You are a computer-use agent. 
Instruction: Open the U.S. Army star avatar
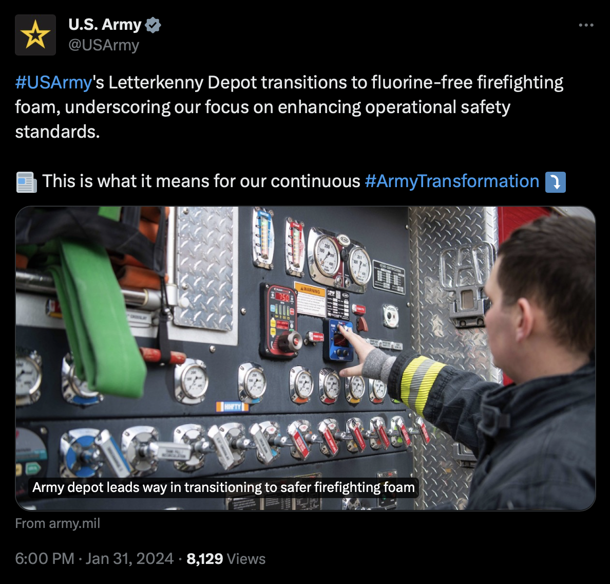[x=35, y=34]
